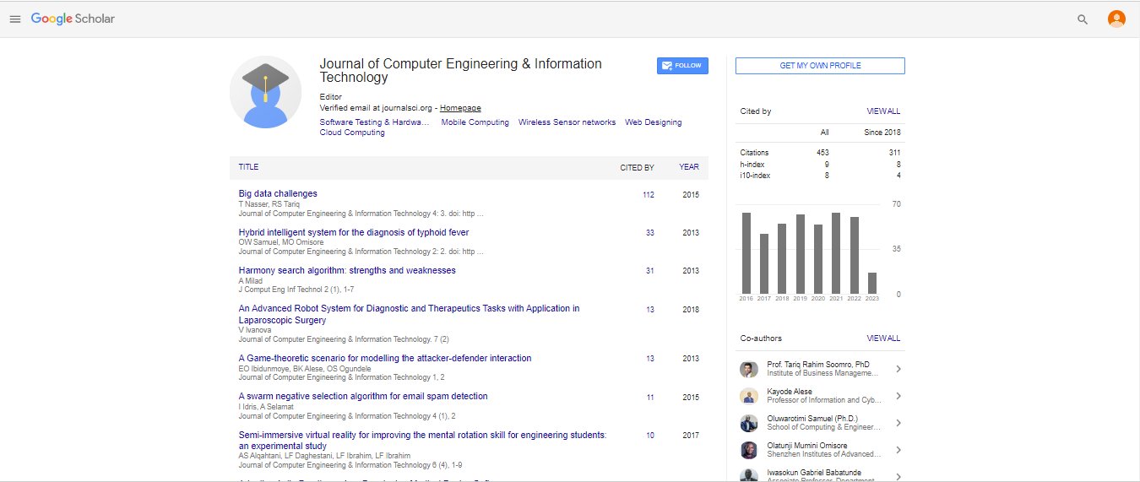Open Hybrid intelligent system typhoid fever article
The image size is (1140, 482).
click(354, 232)
